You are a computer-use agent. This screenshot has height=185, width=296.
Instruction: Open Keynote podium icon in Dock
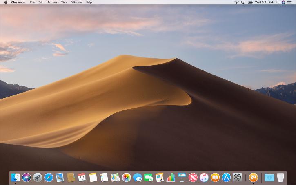pos(182,178)
